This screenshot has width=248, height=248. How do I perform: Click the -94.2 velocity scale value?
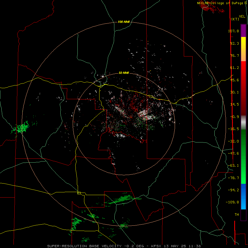233,190
